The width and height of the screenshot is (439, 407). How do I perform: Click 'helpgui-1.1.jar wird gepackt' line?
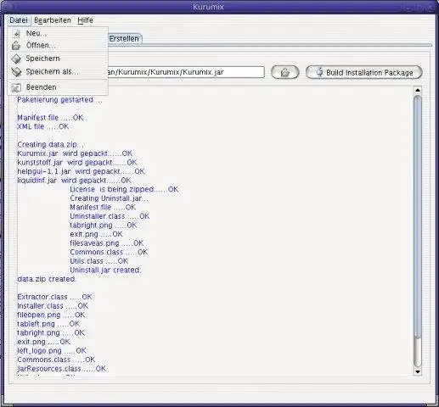tap(81, 171)
